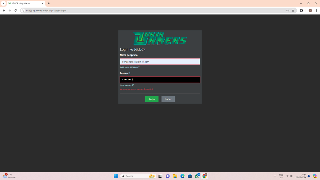Go back to previous page

tap(3, 10)
